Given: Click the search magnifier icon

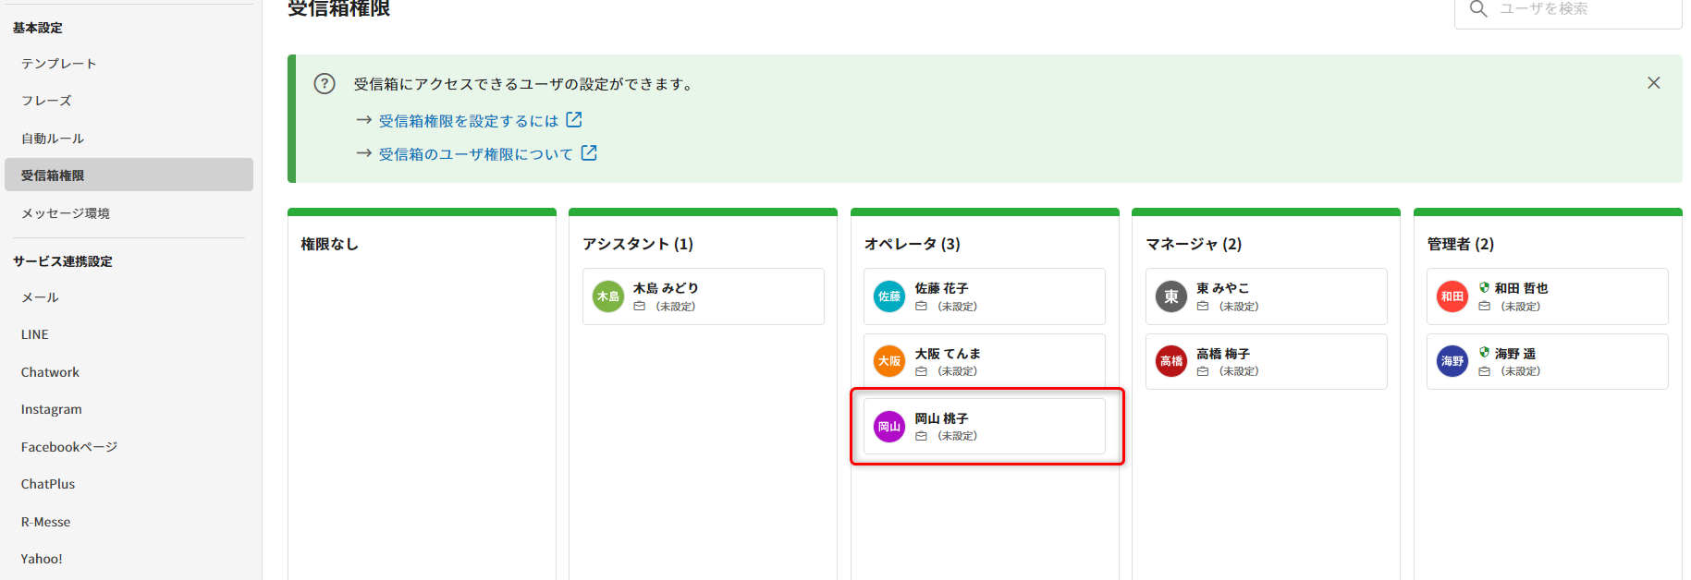Looking at the screenshot, I should point(1478,9).
